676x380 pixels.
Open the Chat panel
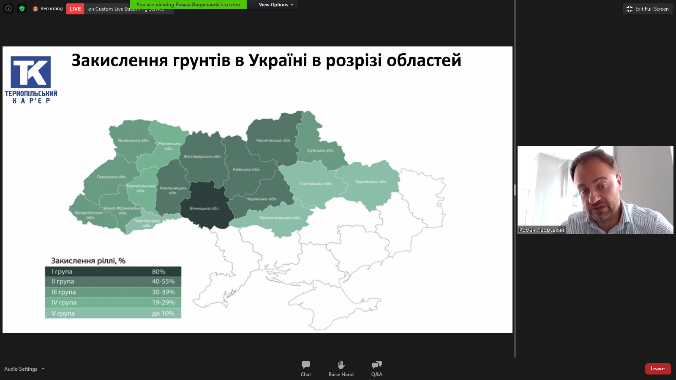click(x=306, y=368)
